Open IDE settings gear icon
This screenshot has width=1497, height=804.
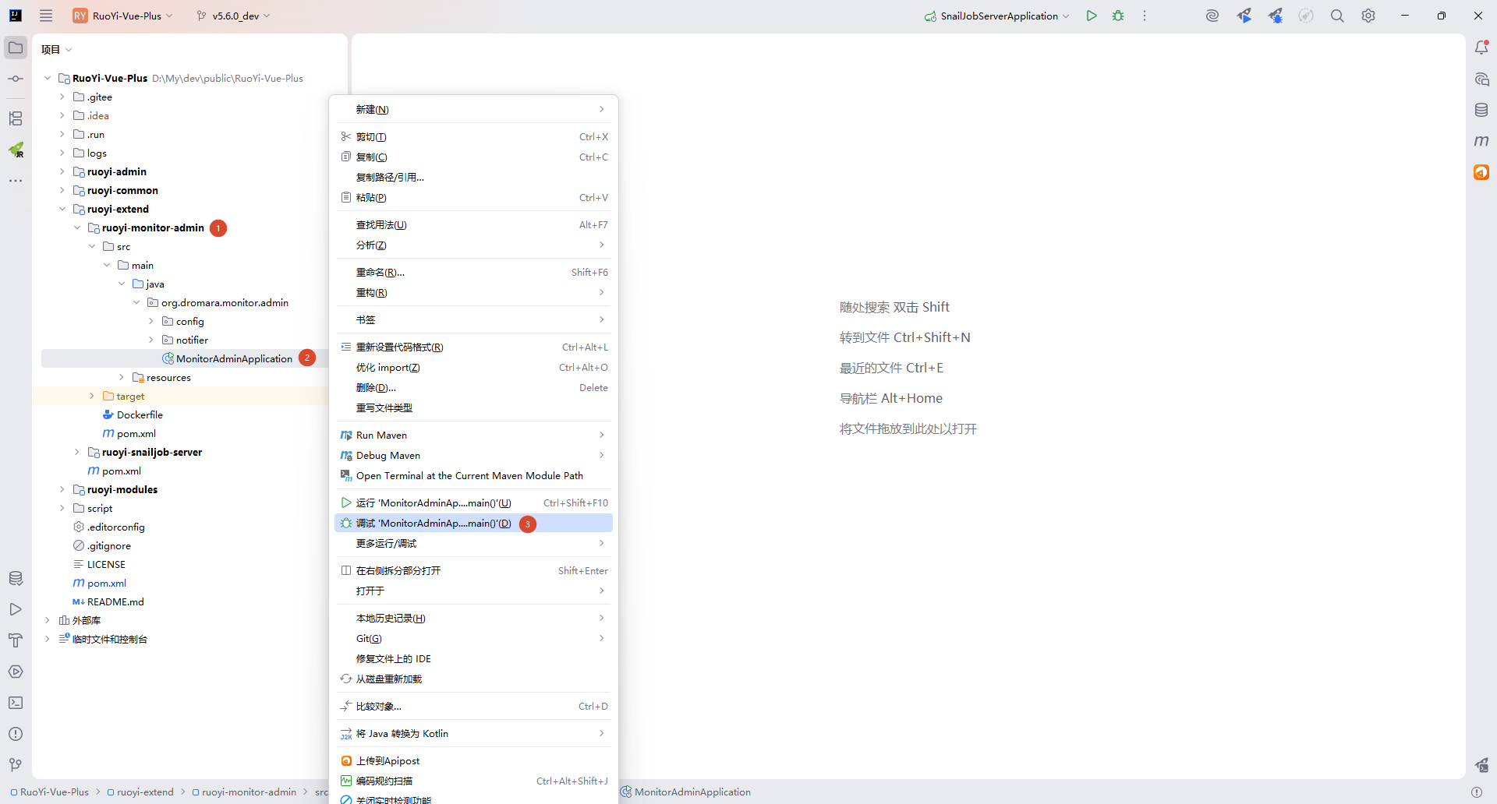point(1368,16)
